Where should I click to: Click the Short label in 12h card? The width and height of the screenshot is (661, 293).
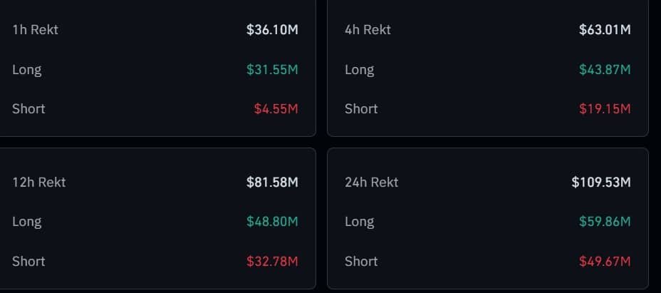click(28, 262)
